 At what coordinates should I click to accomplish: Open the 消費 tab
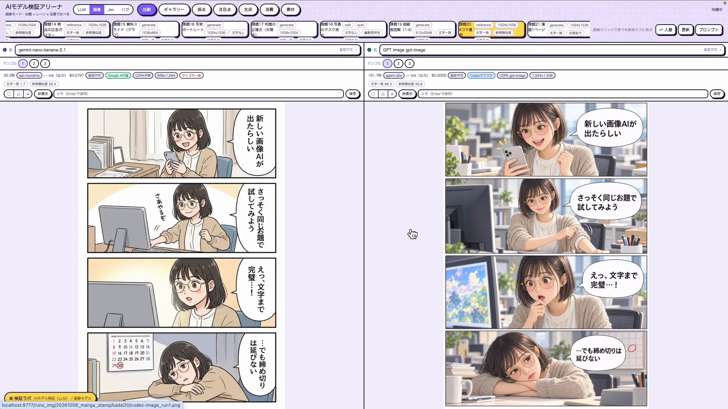(x=269, y=9)
